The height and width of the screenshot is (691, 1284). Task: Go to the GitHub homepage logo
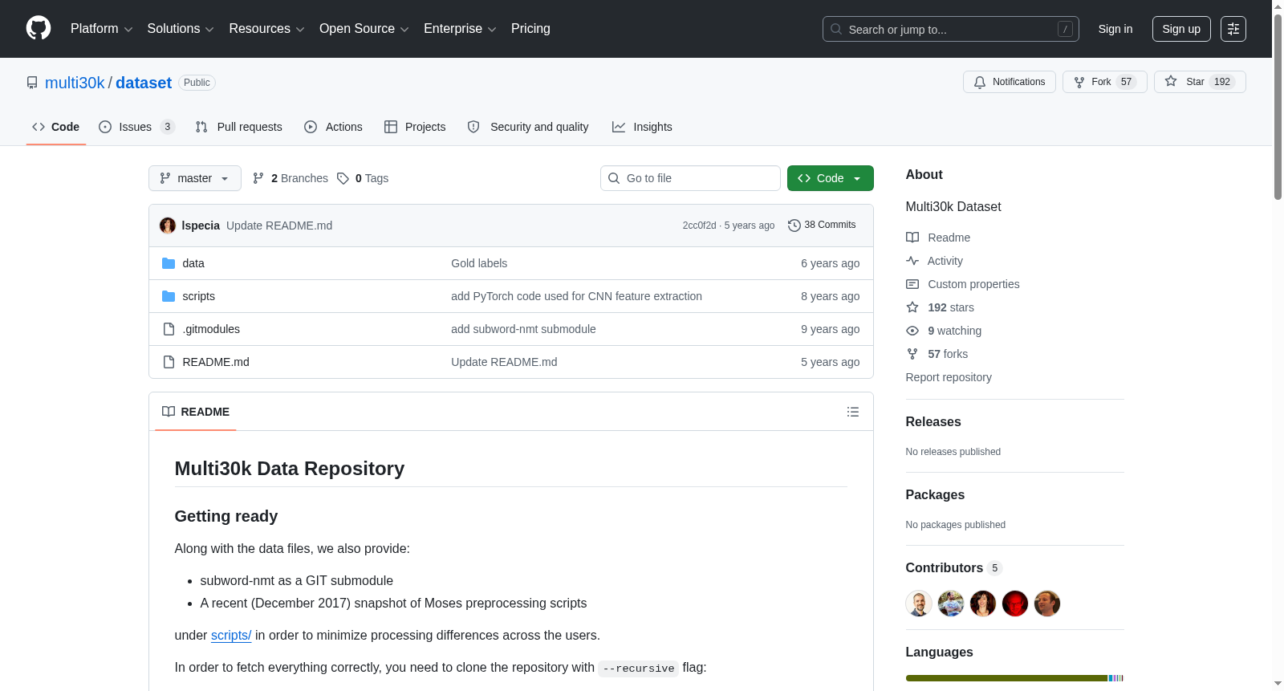click(39, 29)
